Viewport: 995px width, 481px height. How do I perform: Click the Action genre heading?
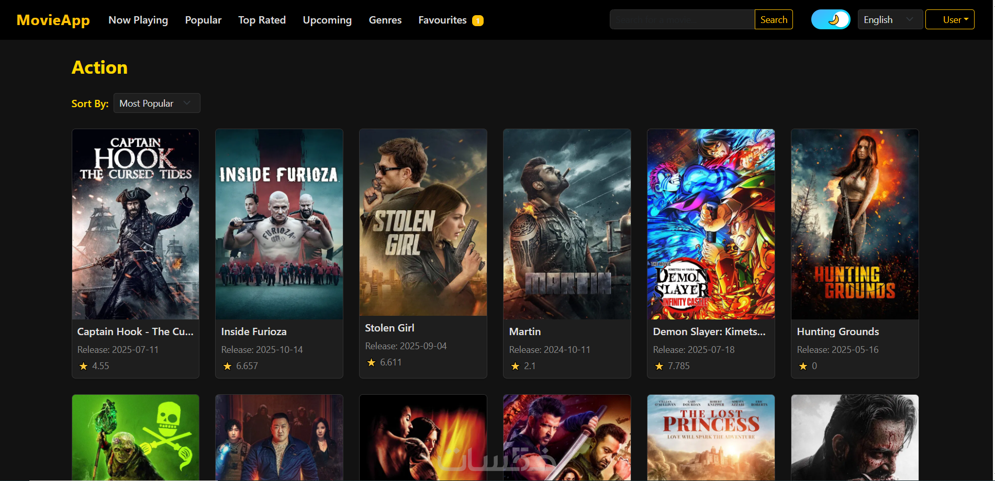pos(99,67)
